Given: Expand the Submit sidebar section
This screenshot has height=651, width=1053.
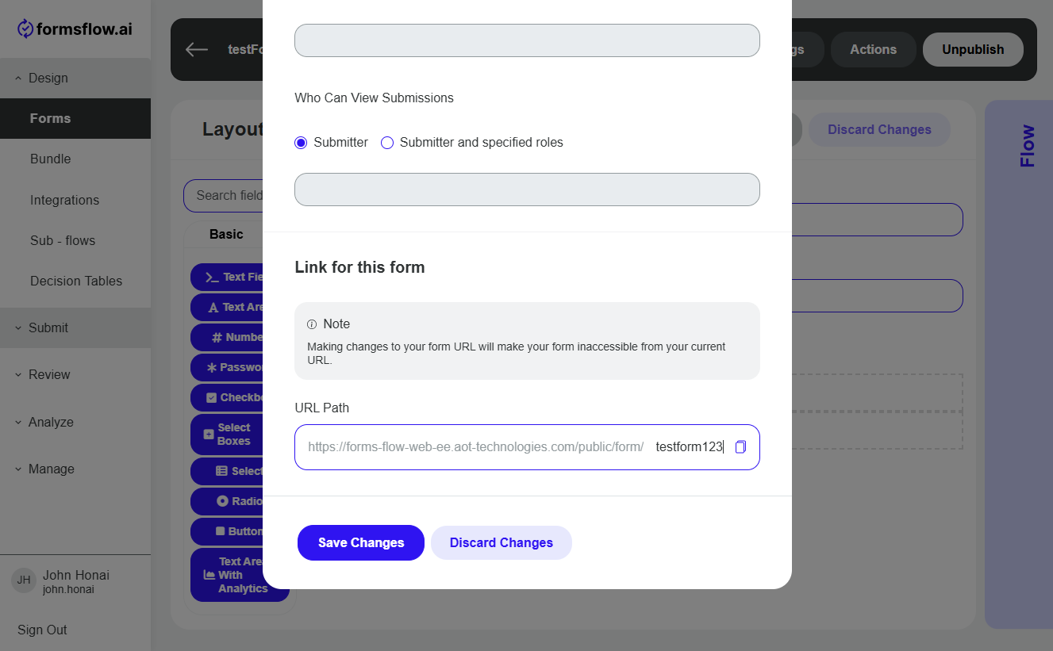Looking at the screenshot, I should click(x=75, y=327).
